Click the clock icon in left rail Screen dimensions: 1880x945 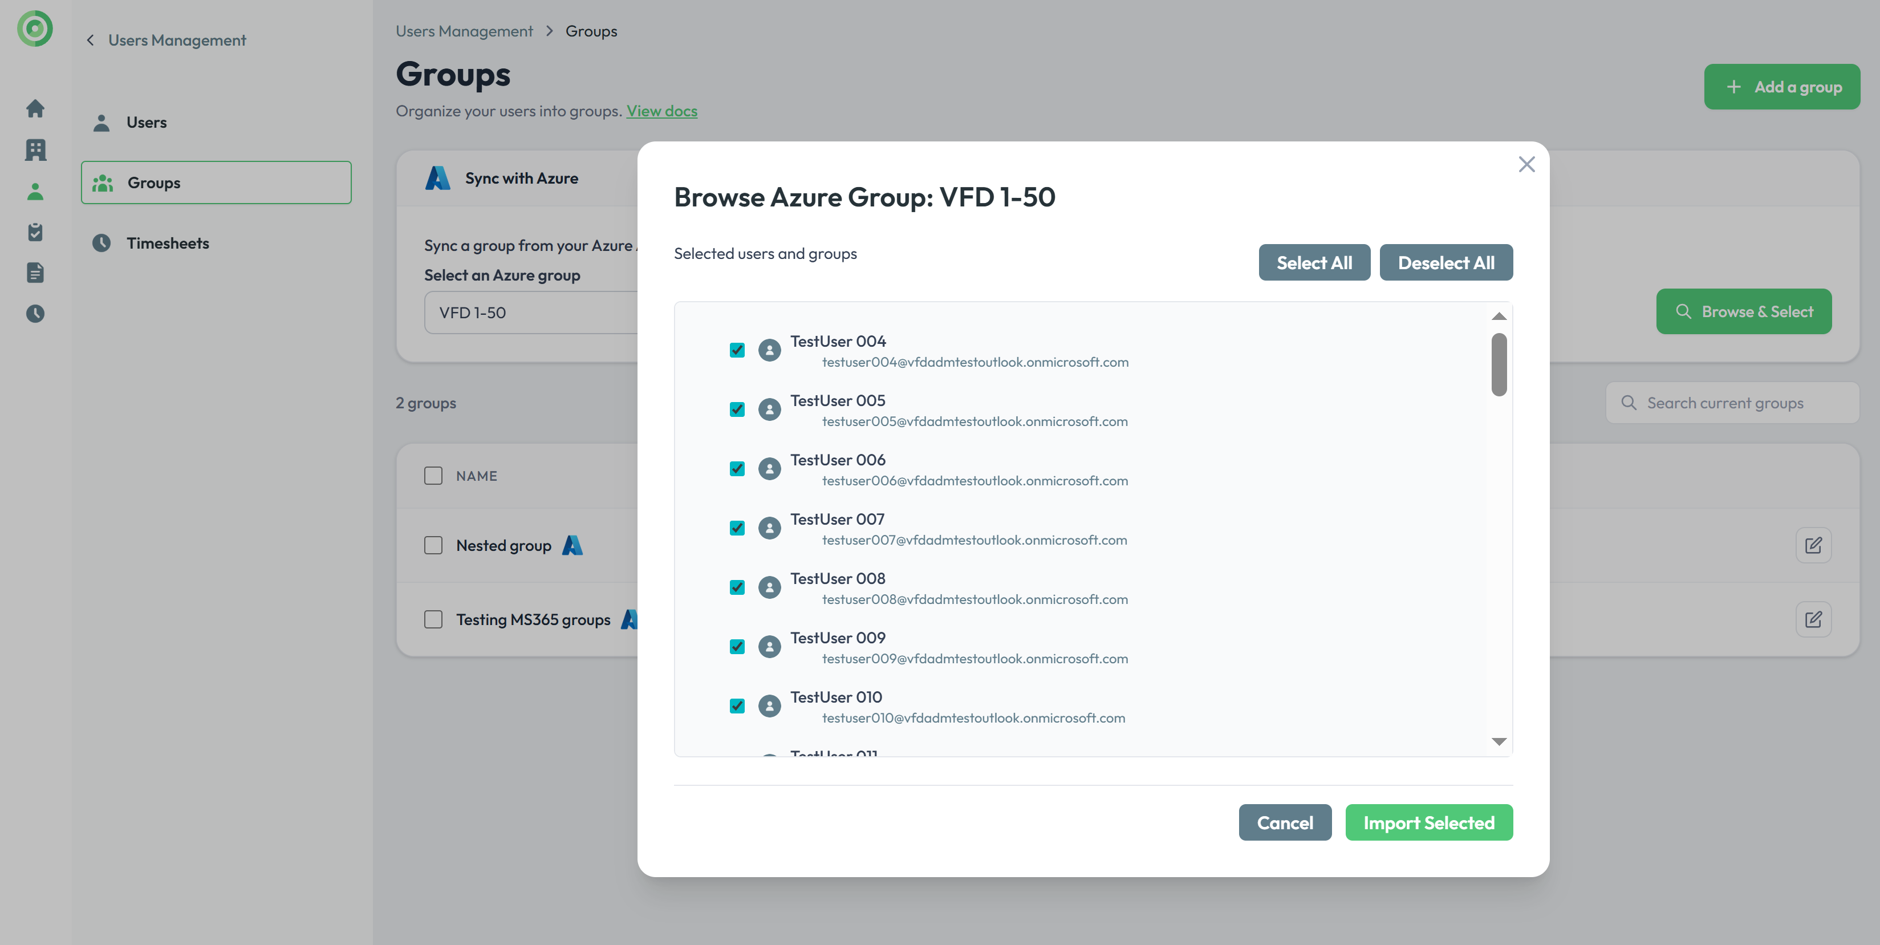pos(35,314)
